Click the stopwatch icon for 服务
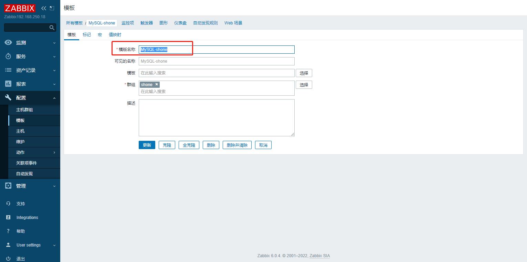The width and height of the screenshot is (527, 262). (8, 56)
